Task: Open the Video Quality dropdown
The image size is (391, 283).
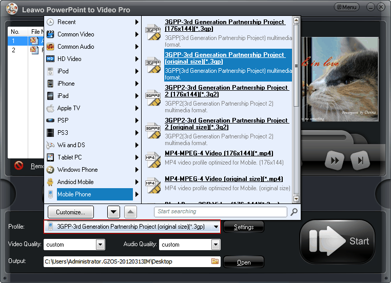Action: (100, 245)
